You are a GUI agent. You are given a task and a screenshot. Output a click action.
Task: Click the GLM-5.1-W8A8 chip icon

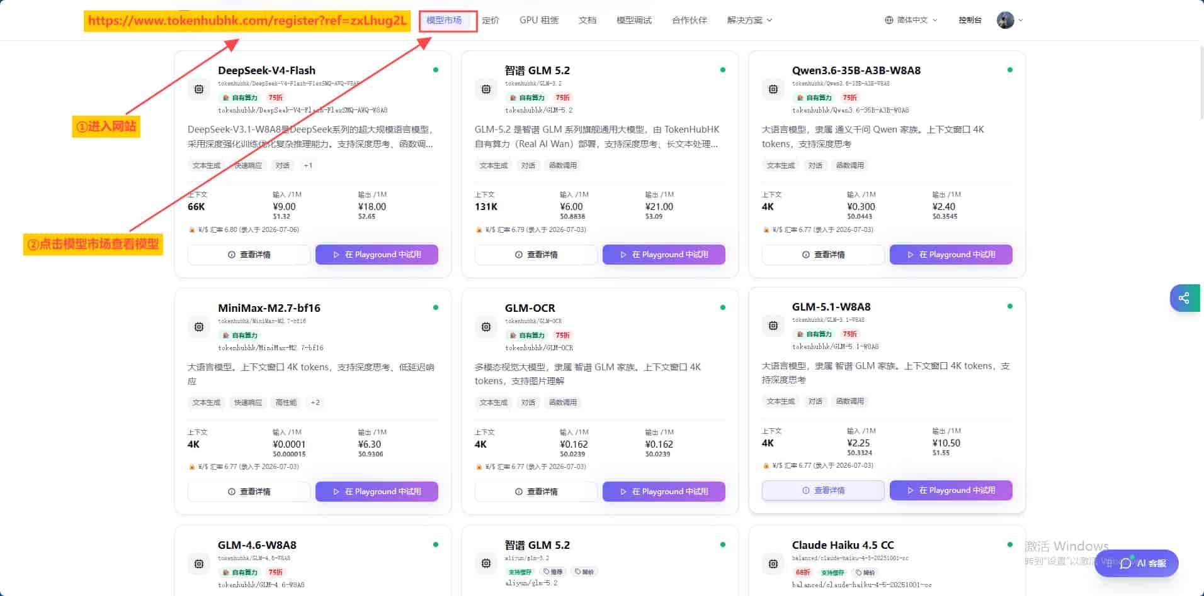pyautogui.click(x=773, y=326)
